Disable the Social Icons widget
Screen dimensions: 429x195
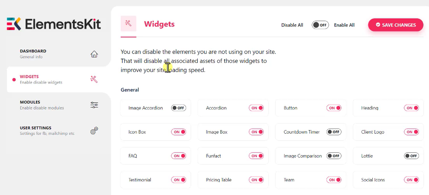(x=411, y=180)
